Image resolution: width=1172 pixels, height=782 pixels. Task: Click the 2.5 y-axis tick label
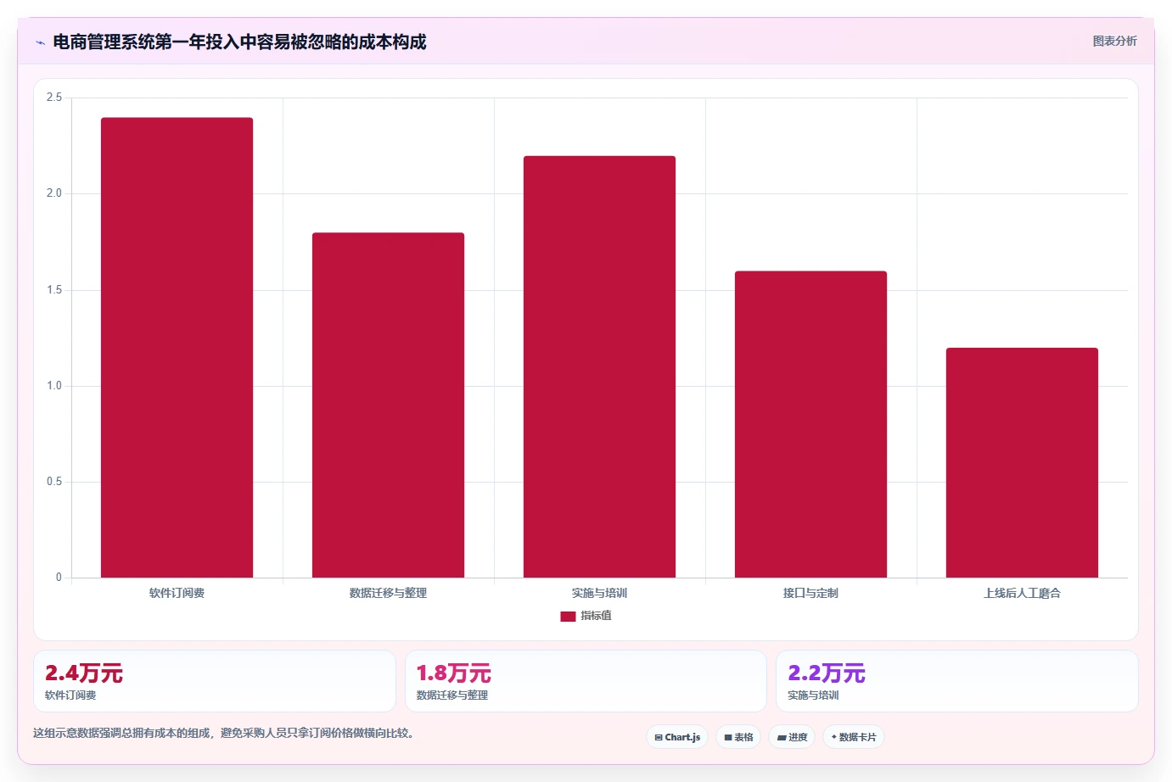tap(54, 98)
